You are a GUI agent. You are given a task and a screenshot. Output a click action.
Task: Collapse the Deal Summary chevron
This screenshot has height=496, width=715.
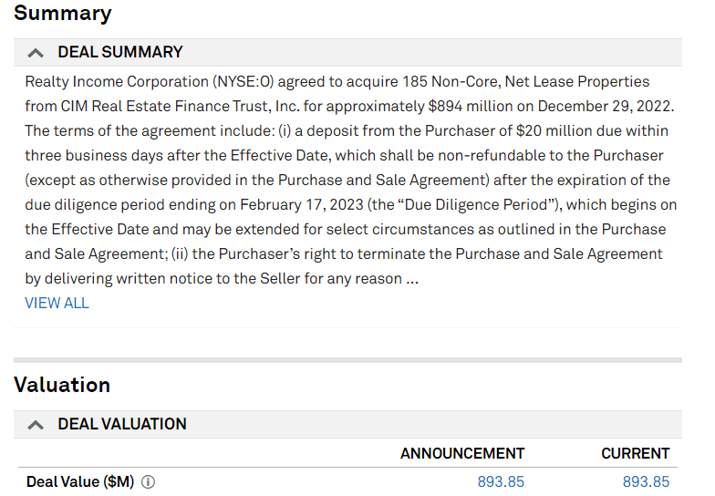click(x=36, y=53)
